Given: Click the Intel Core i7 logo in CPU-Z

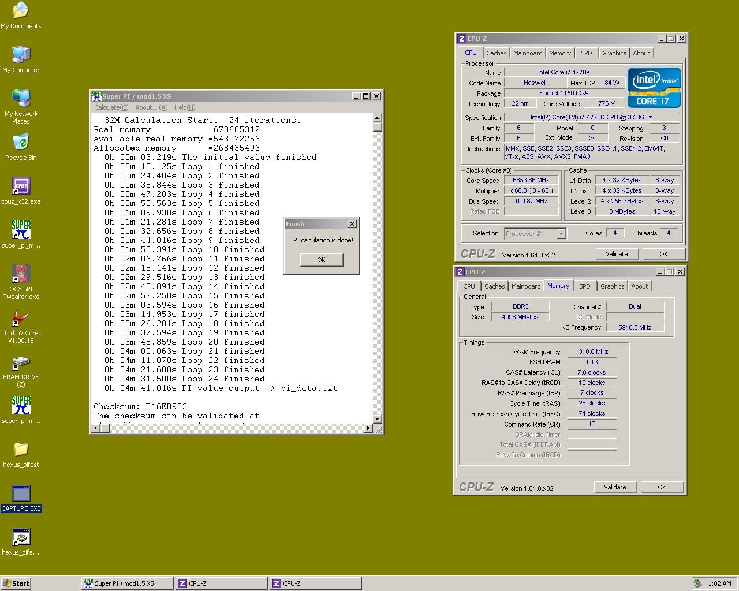Looking at the screenshot, I should pyautogui.click(x=654, y=88).
